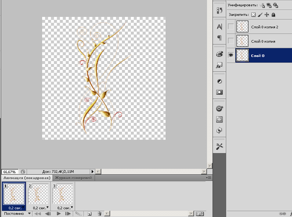The height and width of the screenshot is (217, 292).
Task: Open the History panel icon
Action: (x=220, y=10)
